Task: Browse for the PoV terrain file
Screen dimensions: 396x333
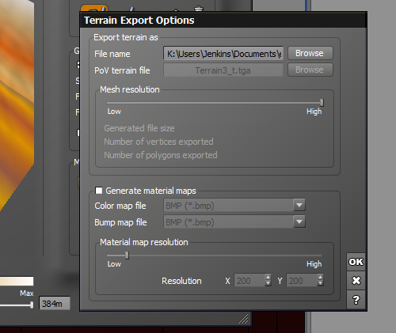Action: pos(310,70)
